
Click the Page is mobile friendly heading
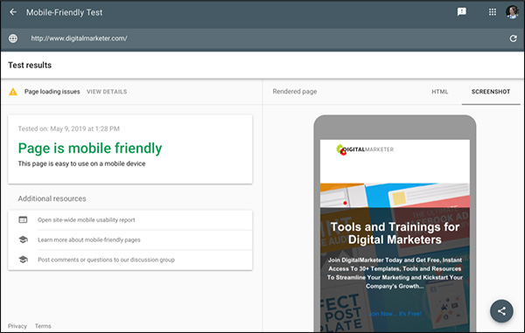[x=90, y=148]
